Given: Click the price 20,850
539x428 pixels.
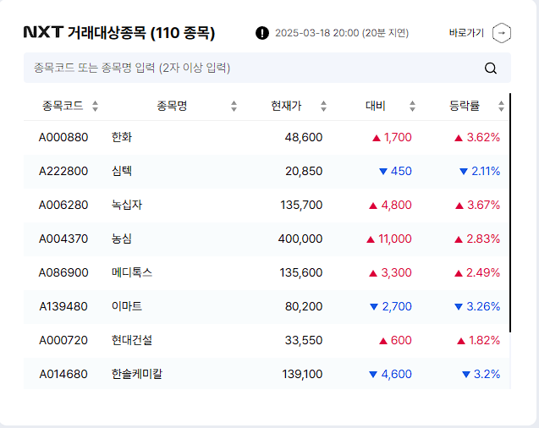Looking at the screenshot, I should (304, 171).
